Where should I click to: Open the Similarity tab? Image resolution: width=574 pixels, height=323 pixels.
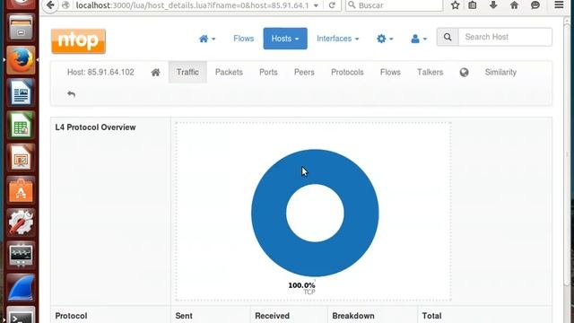tap(500, 72)
